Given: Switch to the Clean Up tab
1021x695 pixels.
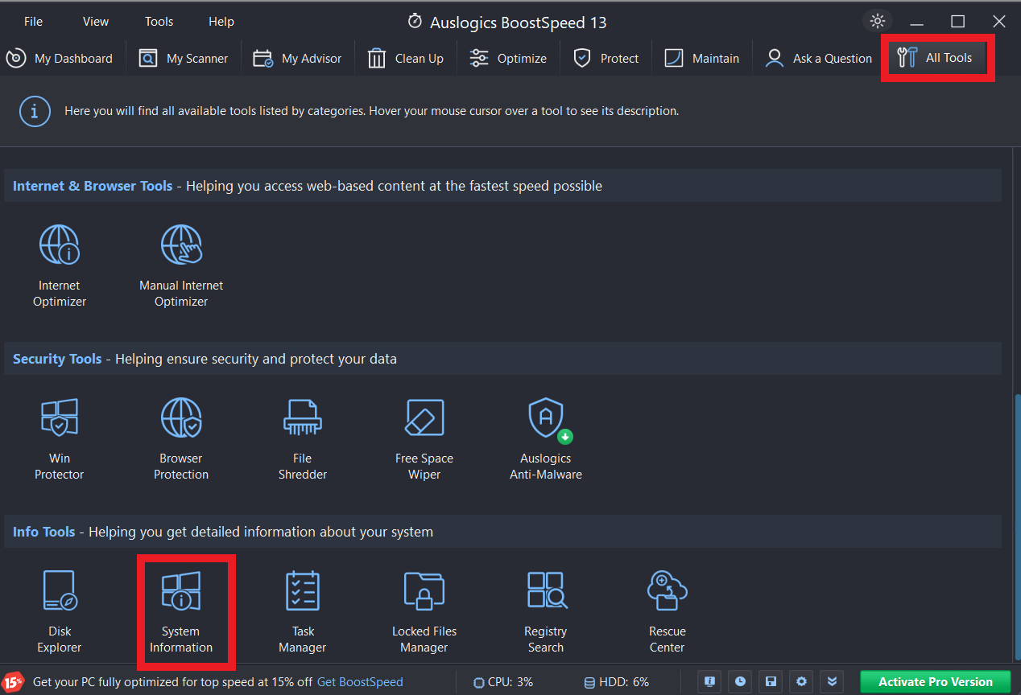Looking at the screenshot, I should (x=406, y=59).
